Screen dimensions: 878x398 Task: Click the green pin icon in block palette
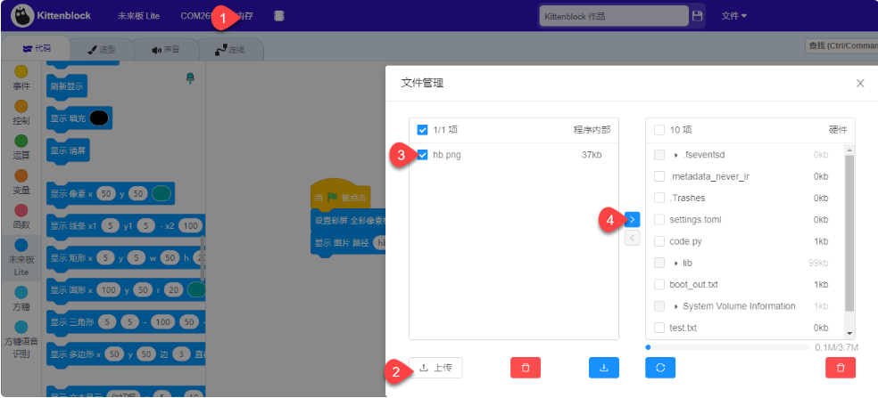pyautogui.click(x=190, y=78)
